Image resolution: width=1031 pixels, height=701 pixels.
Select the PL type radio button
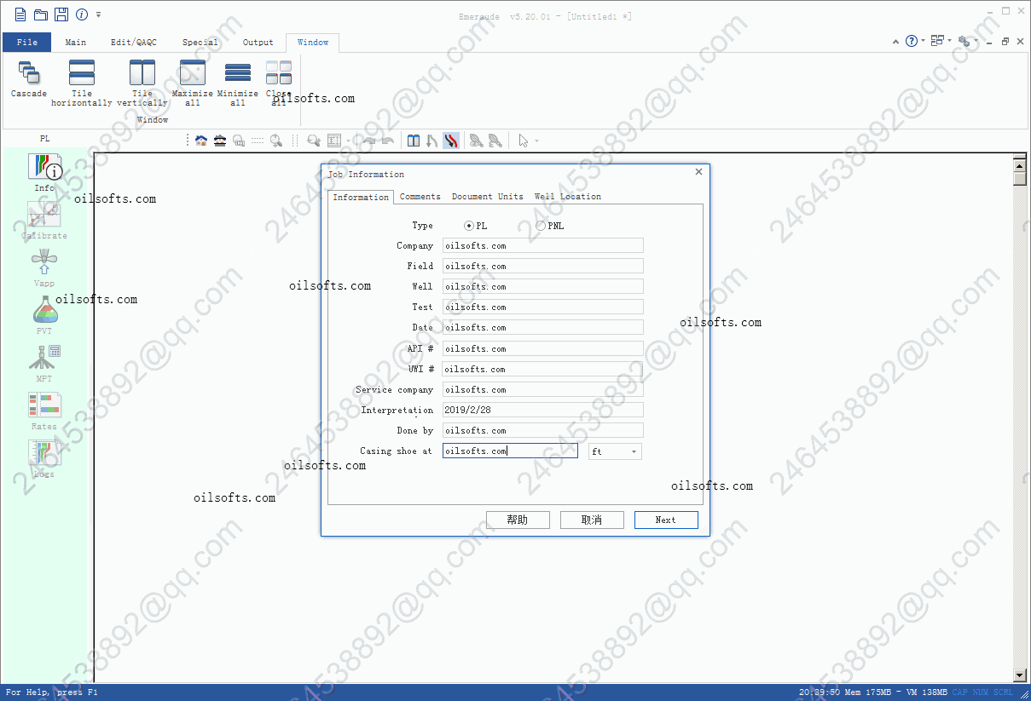(x=469, y=226)
